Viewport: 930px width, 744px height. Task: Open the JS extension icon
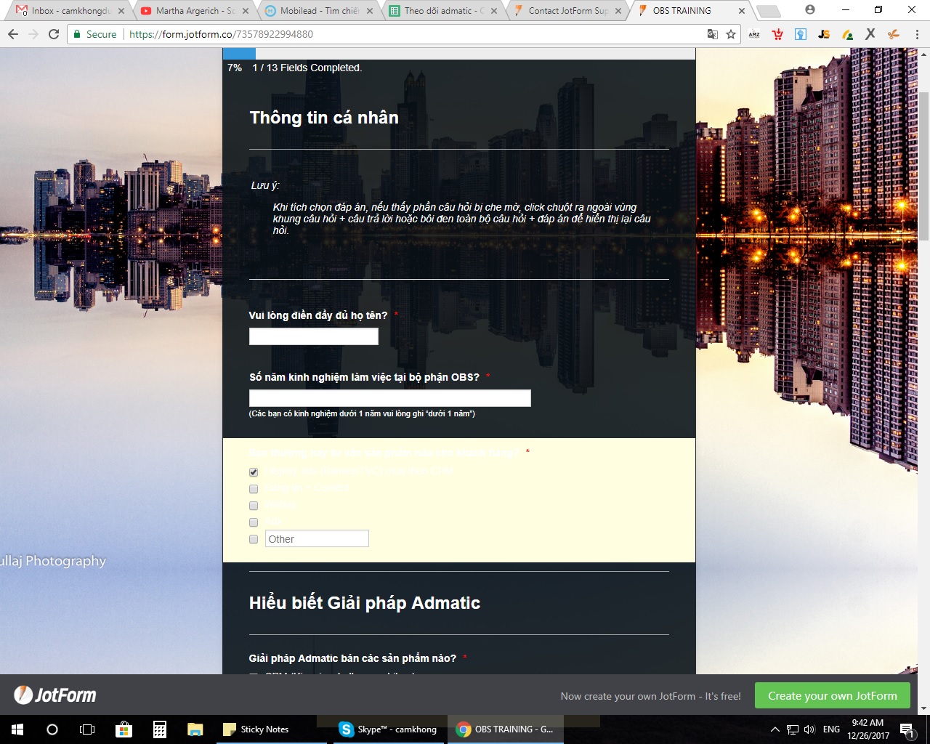tap(823, 34)
